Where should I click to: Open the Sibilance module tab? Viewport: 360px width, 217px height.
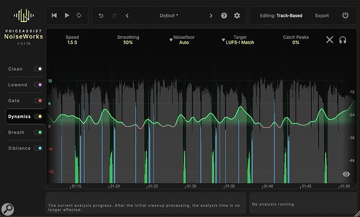click(x=19, y=148)
